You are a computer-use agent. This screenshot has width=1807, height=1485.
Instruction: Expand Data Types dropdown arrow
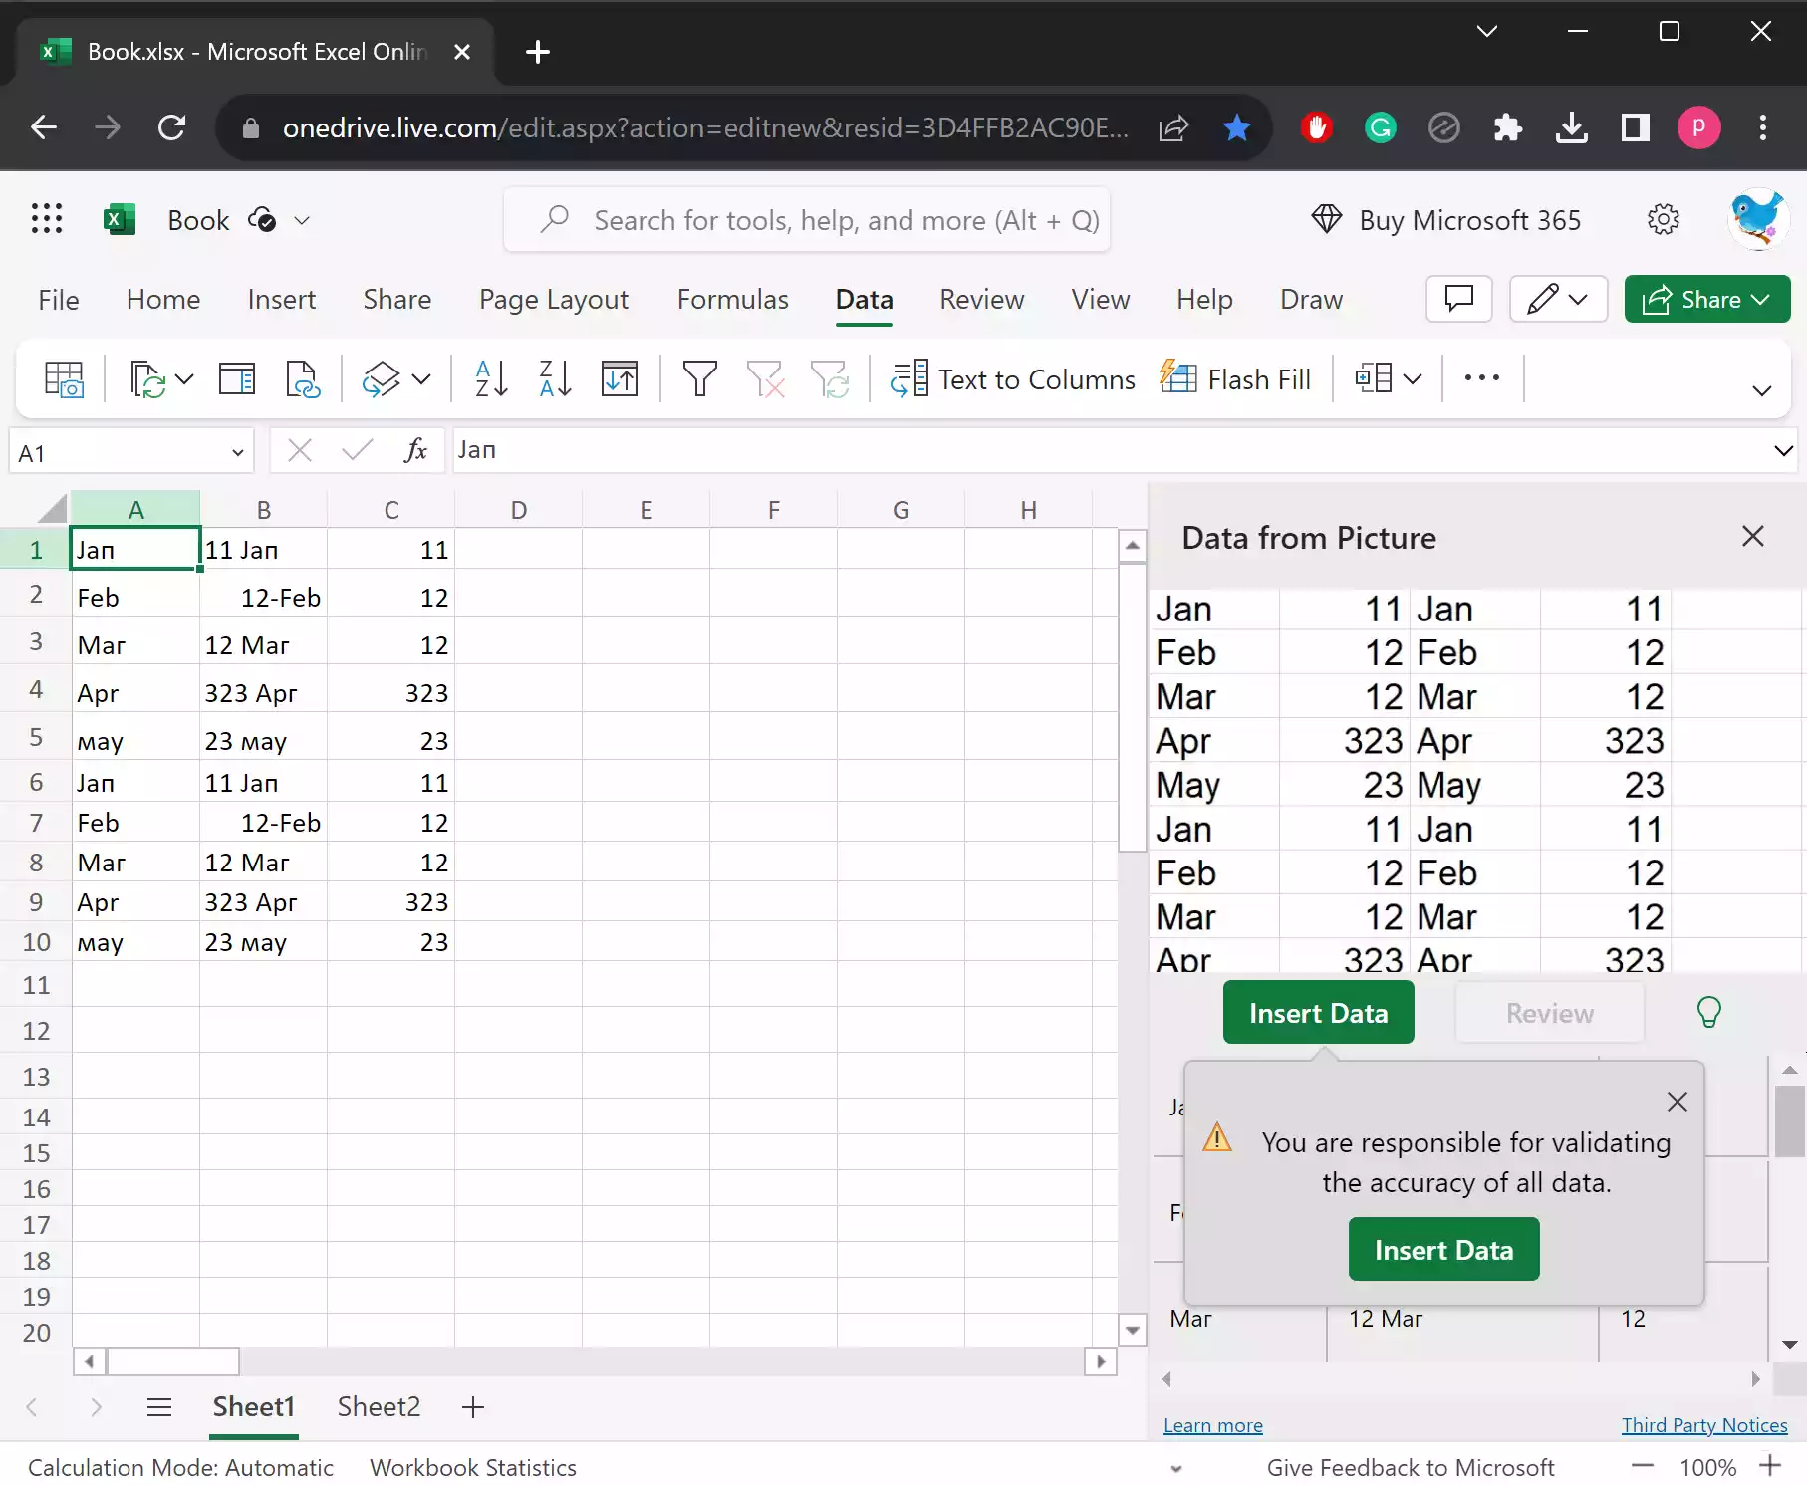[x=421, y=379]
